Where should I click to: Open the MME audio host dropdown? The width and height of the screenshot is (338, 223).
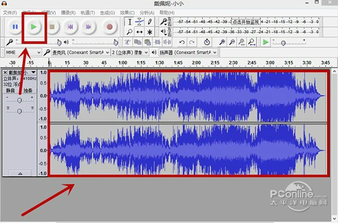[23, 52]
